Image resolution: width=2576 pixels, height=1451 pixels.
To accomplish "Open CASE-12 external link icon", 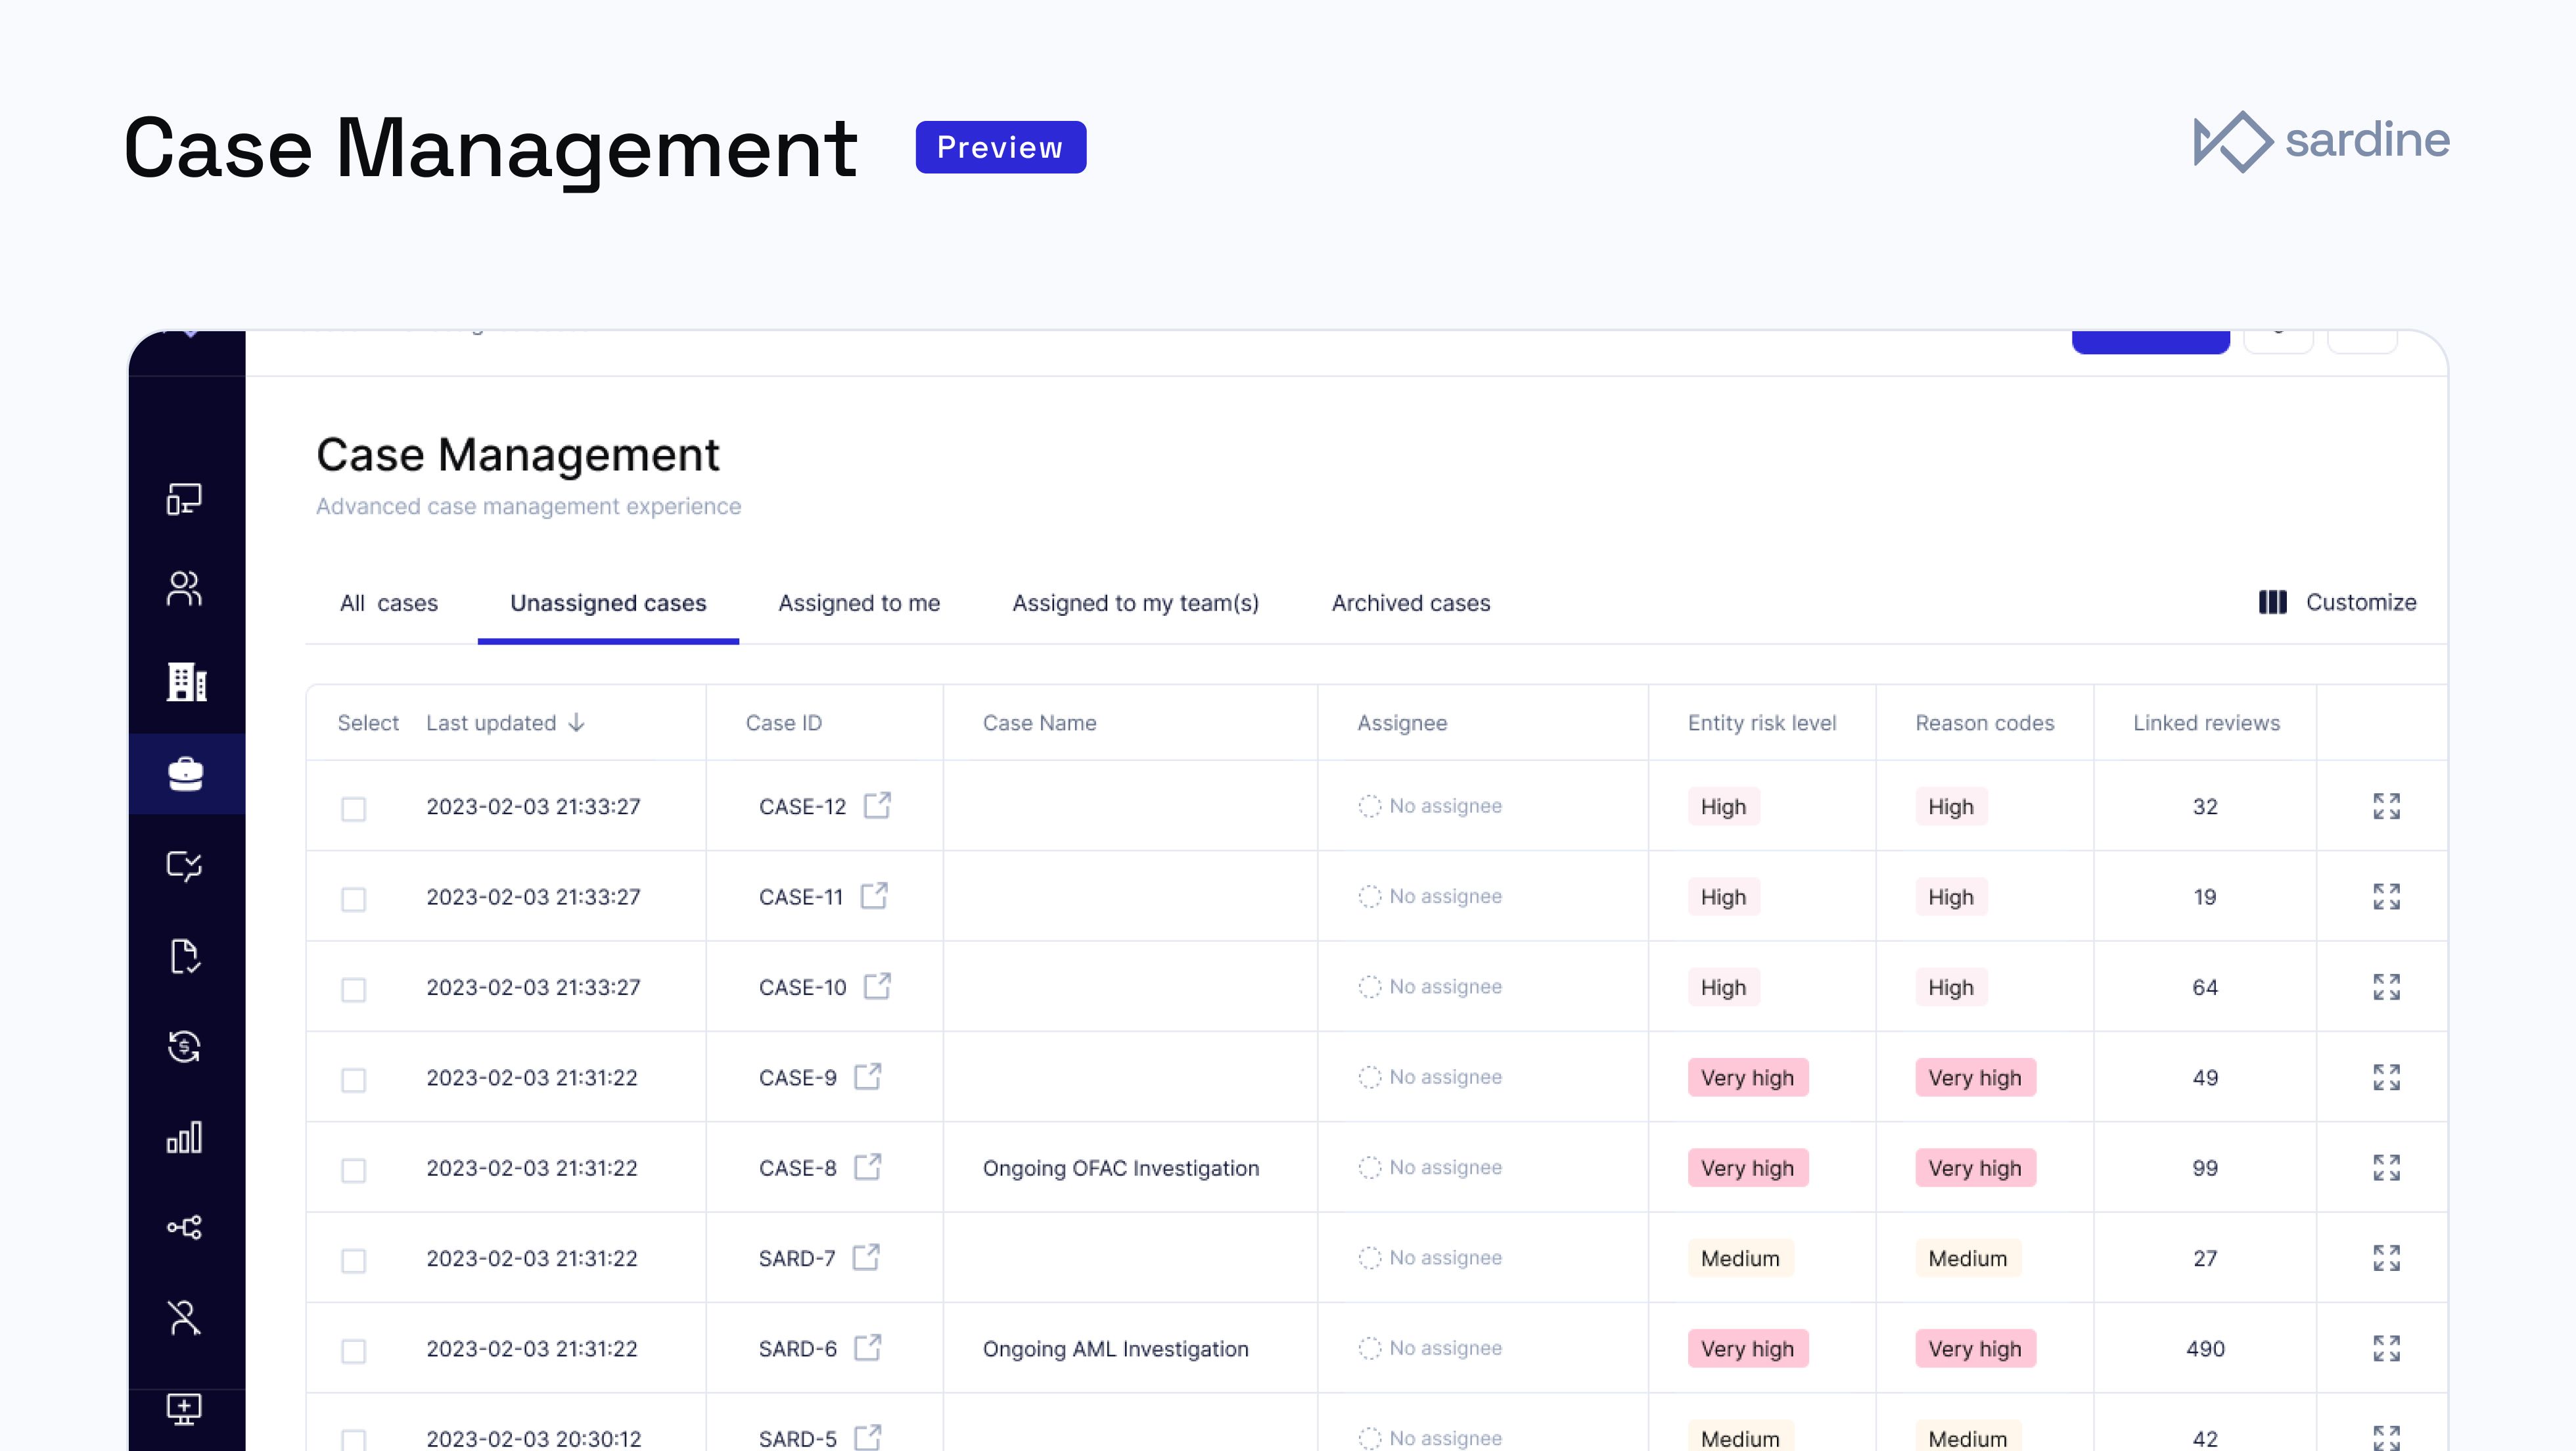I will click(x=877, y=805).
